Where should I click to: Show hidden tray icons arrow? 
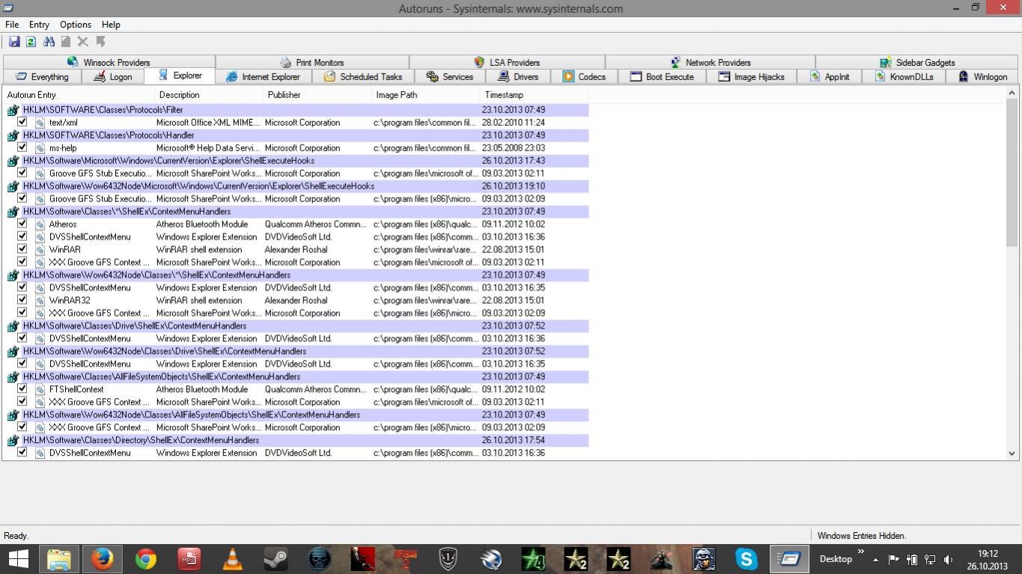(875, 560)
